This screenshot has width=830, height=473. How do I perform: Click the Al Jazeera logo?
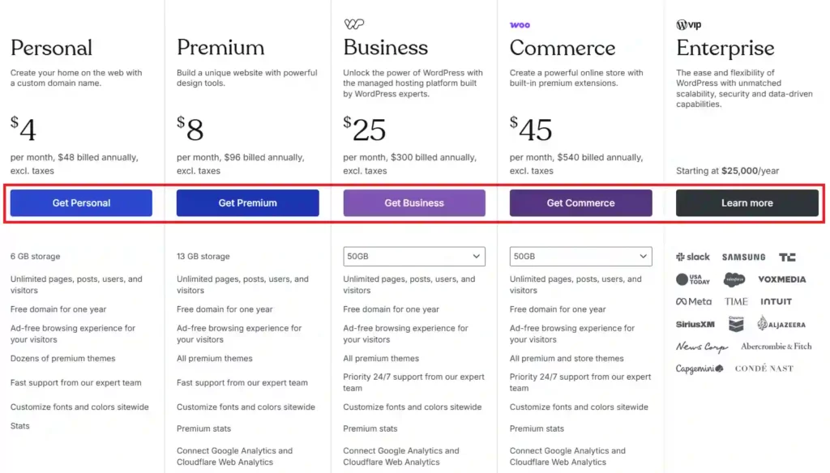click(781, 324)
